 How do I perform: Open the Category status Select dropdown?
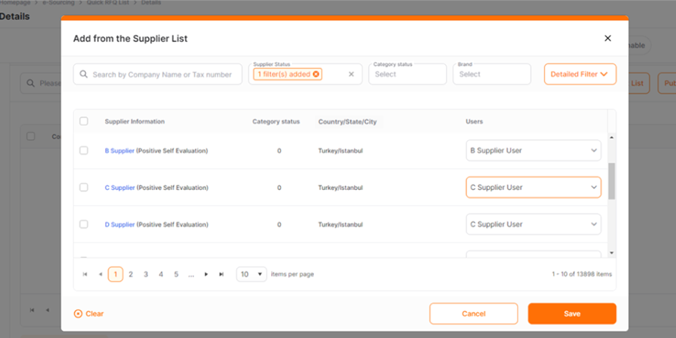click(x=408, y=74)
